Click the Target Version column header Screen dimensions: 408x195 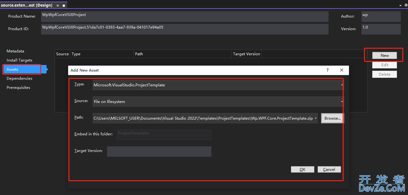click(x=247, y=54)
